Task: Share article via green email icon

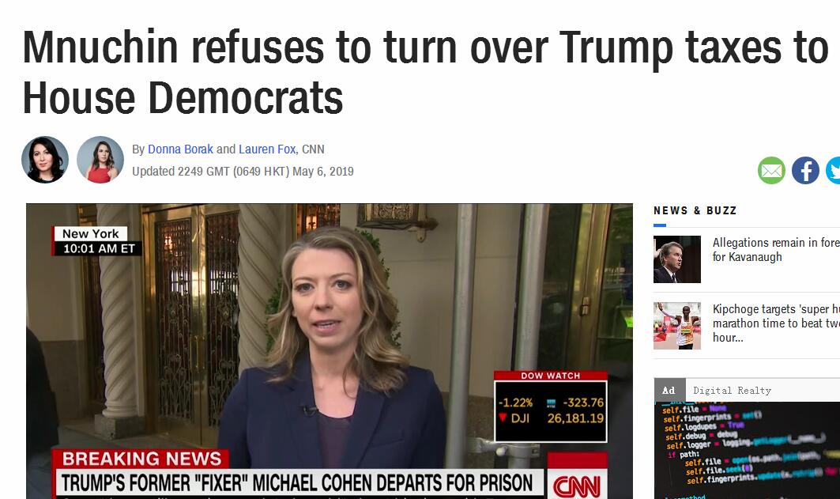Action: click(x=771, y=171)
